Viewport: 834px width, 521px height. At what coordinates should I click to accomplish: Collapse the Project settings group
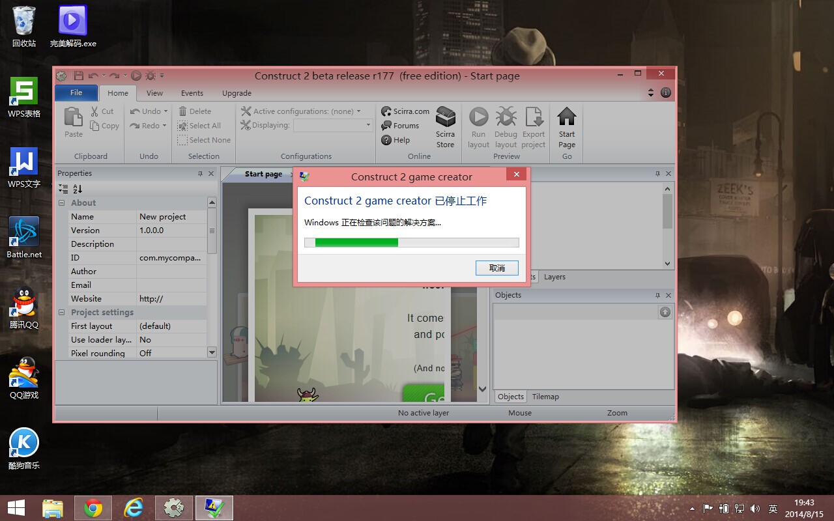click(x=62, y=313)
